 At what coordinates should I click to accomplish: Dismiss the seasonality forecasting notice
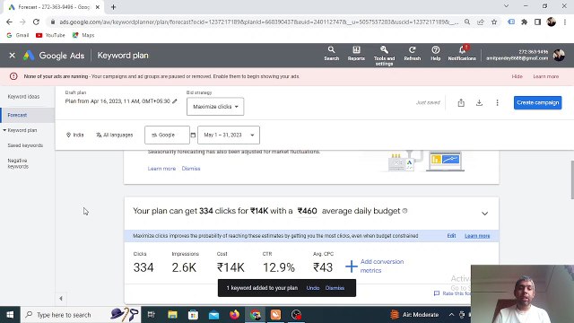tap(191, 169)
